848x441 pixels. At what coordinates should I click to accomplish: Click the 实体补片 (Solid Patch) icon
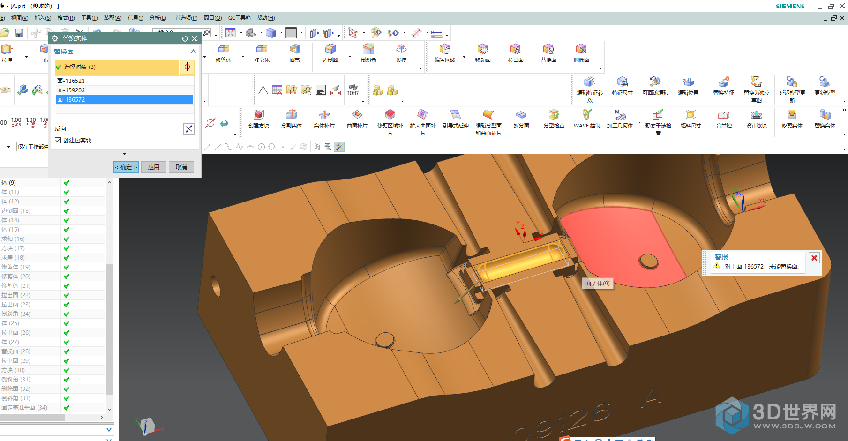point(324,115)
